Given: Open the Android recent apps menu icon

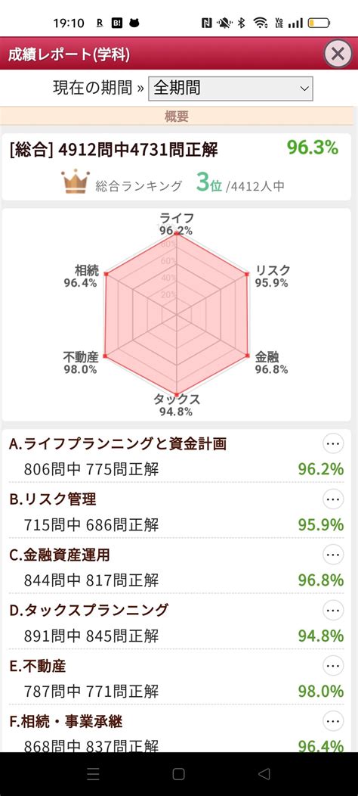Looking at the screenshot, I should point(94,773).
